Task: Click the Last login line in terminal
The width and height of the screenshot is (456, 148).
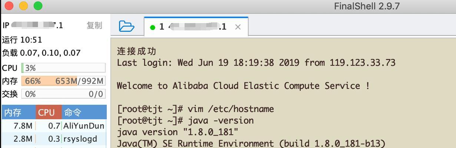Action: [256, 63]
